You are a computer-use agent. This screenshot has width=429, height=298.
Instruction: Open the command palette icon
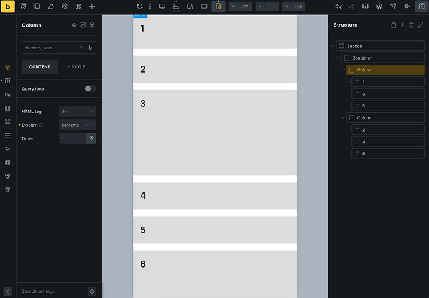click(78, 6)
